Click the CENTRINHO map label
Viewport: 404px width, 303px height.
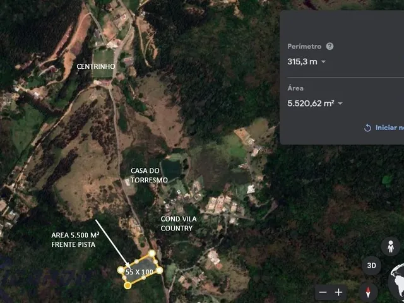(96, 66)
